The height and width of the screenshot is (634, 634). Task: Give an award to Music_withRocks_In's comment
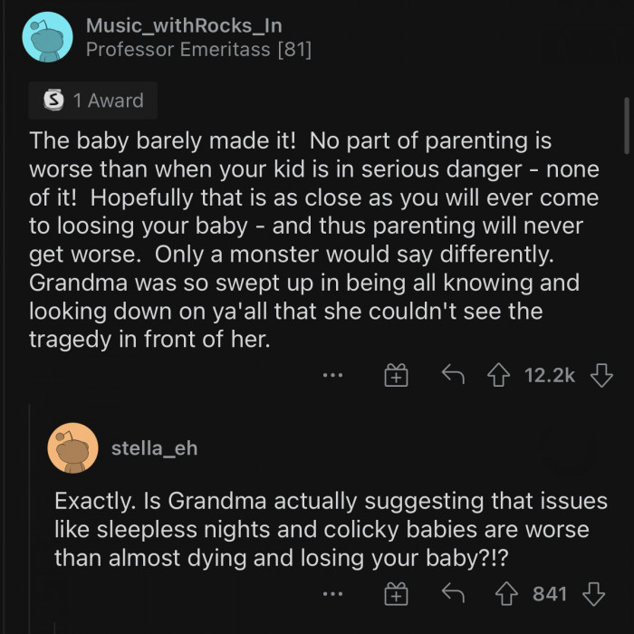[396, 375]
